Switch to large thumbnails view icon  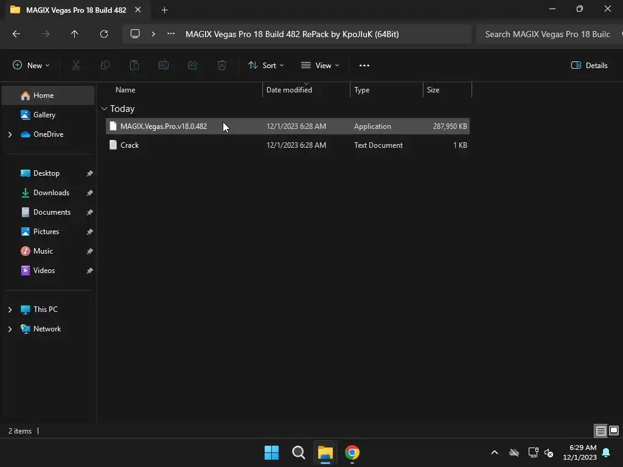(x=614, y=431)
